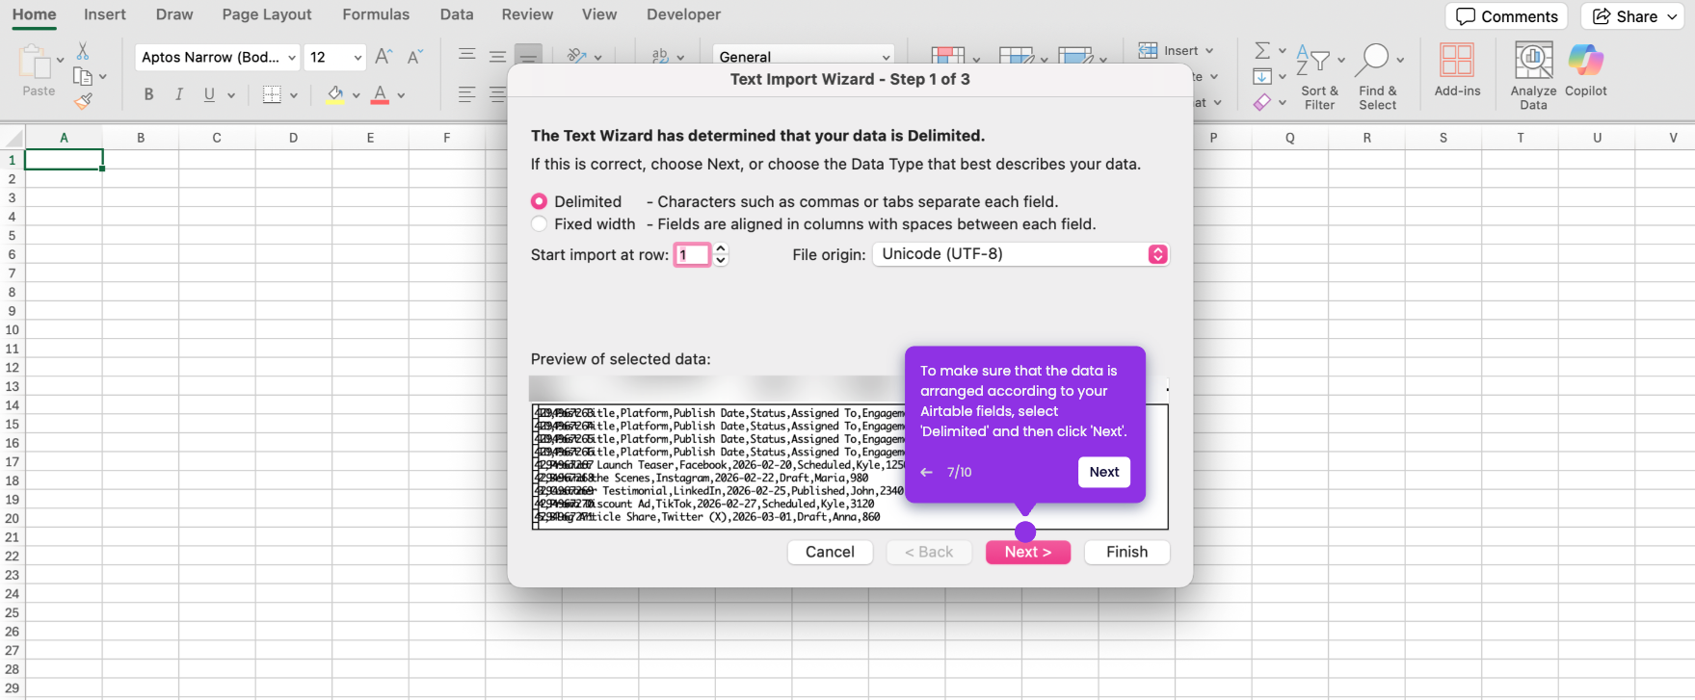The width and height of the screenshot is (1695, 700).
Task: Toggle italic formatting
Action: pyautogui.click(x=178, y=94)
